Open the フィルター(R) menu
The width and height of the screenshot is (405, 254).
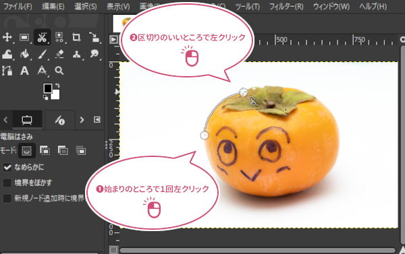pos(286,6)
